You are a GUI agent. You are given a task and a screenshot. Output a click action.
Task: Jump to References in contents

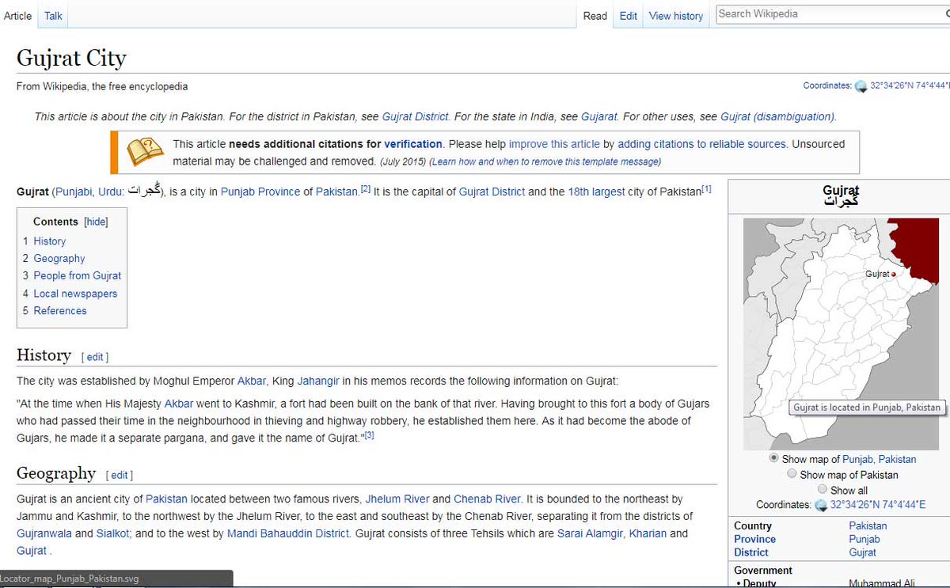click(60, 310)
